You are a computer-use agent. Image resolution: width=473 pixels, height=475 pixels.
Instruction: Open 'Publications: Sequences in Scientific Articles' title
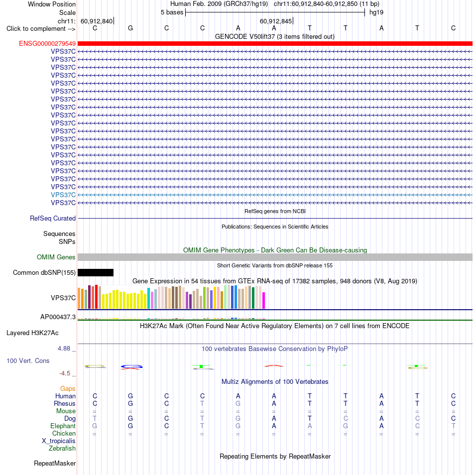pos(275,227)
